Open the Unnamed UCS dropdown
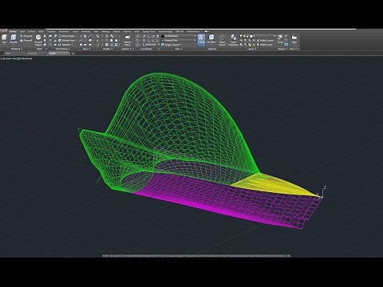Screen dimensions: 383x287 151,45
